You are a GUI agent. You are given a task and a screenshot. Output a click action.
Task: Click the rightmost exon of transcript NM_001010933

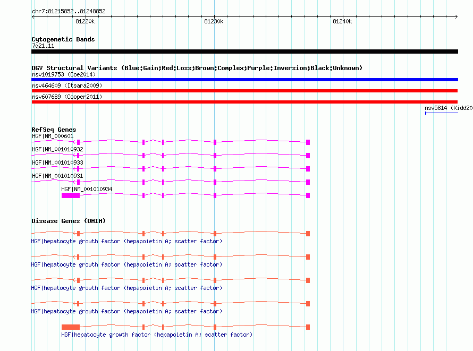308,169
